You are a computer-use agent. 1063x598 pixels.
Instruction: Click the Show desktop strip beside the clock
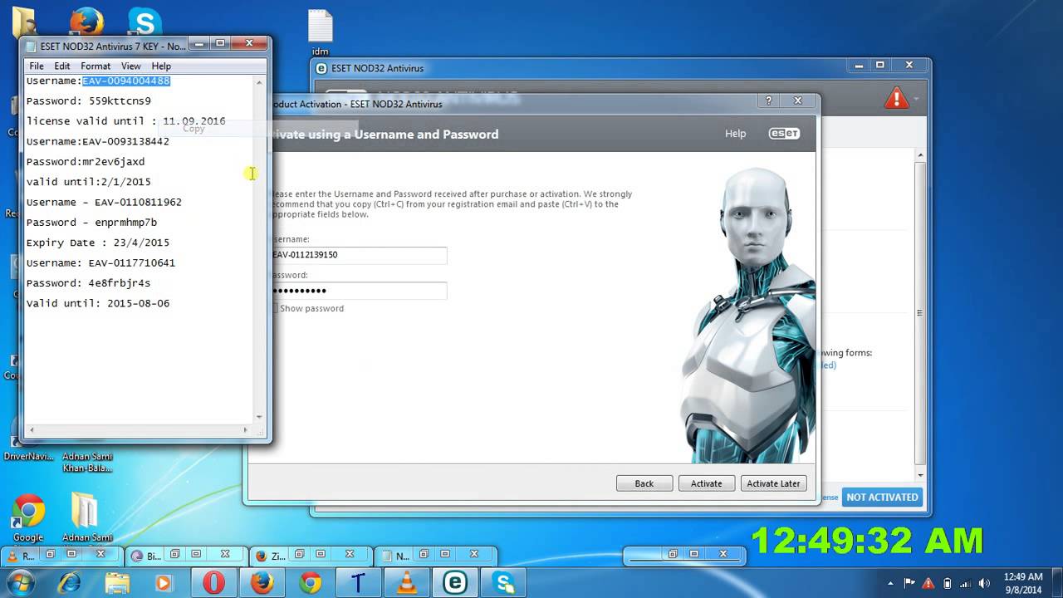click(x=1056, y=583)
